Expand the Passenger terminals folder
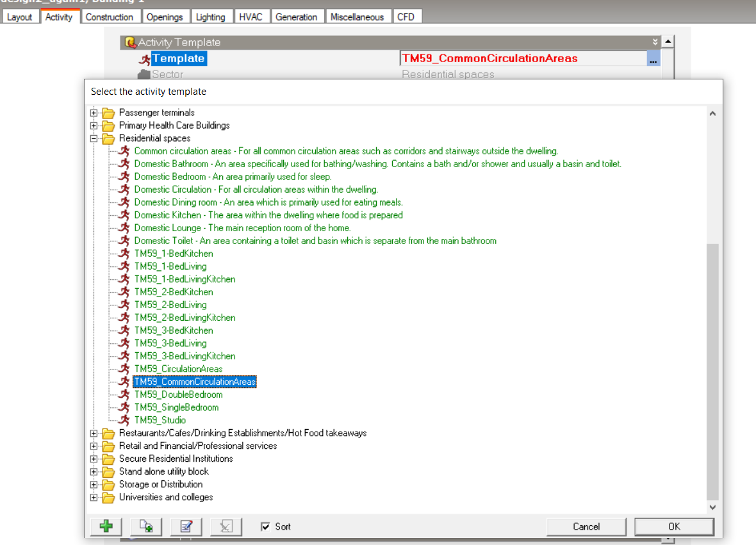756x545 pixels. pos(94,113)
